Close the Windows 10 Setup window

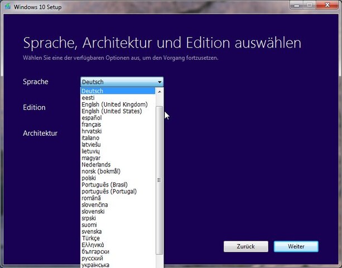[x=327, y=5]
